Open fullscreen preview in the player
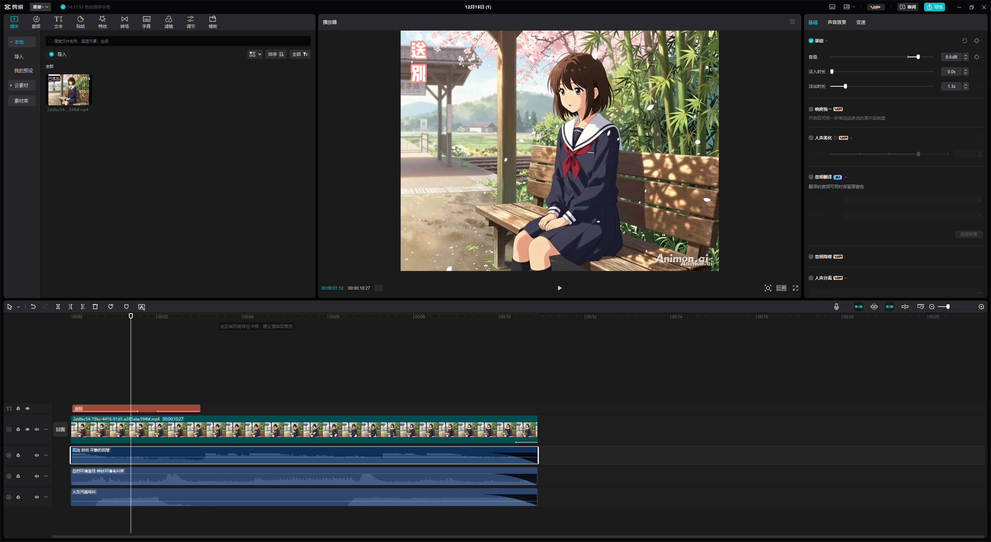991x542 pixels. pos(796,288)
